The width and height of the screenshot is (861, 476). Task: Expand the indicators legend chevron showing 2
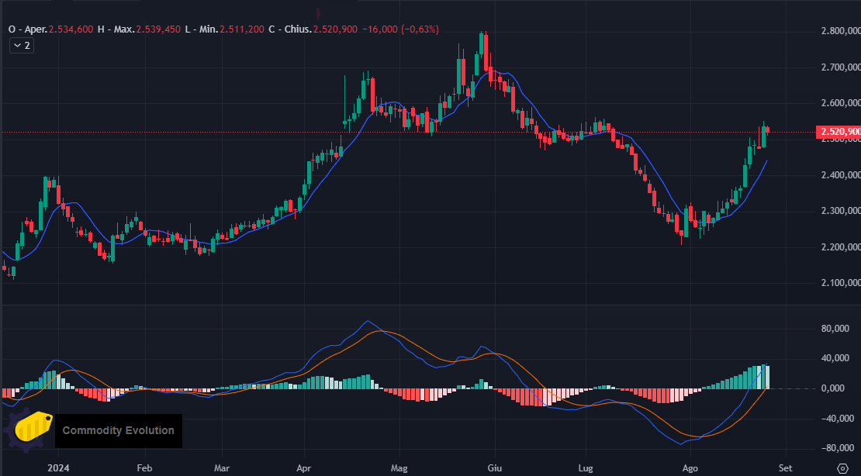coord(22,46)
